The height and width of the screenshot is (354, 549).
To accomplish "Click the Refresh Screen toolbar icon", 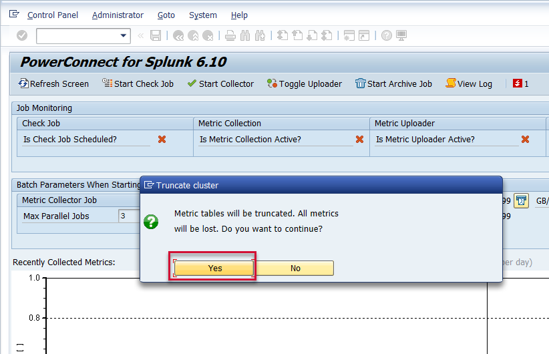I will [24, 83].
